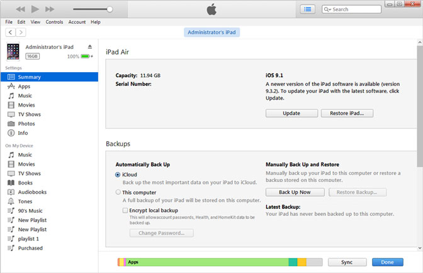Click the Back Up Now button
This screenshot has width=423, height=273.
click(295, 192)
